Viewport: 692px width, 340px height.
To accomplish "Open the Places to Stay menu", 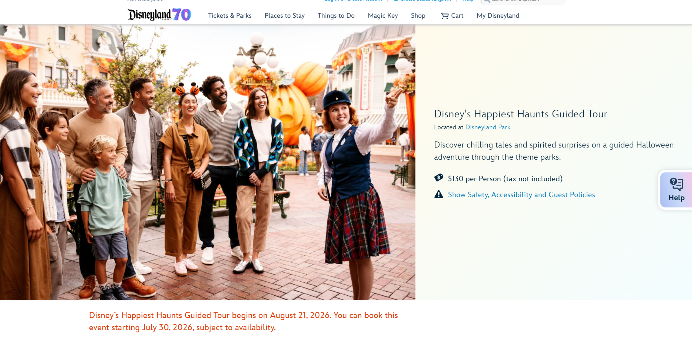I will point(284,16).
